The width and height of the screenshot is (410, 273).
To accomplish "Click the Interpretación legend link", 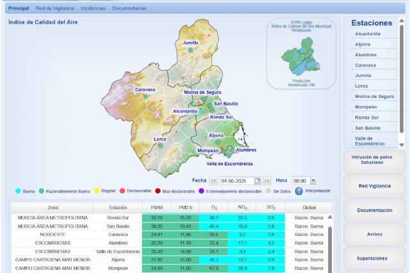I will point(318,191).
